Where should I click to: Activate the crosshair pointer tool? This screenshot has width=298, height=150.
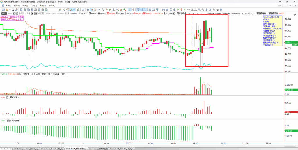tap(133, 10)
